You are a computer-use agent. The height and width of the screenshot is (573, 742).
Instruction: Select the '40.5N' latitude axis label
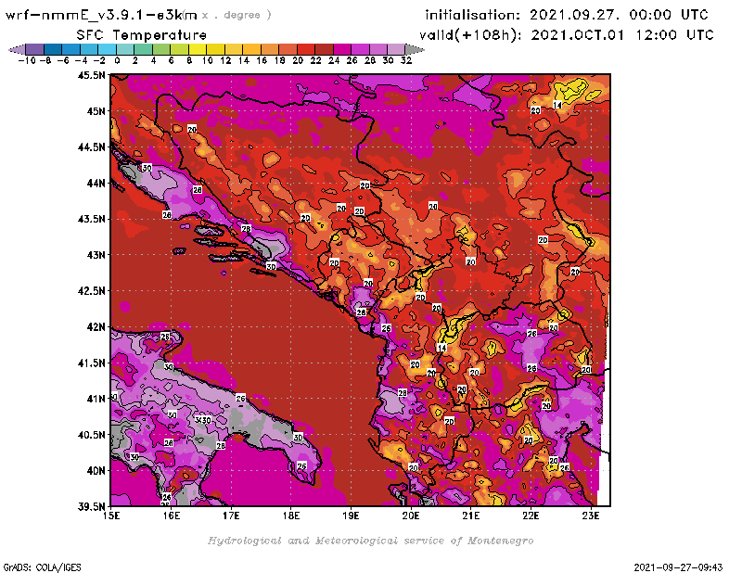click(91, 435)
